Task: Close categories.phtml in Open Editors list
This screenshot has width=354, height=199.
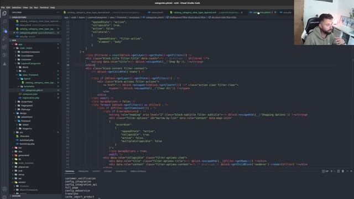Action: click(14, 33)
